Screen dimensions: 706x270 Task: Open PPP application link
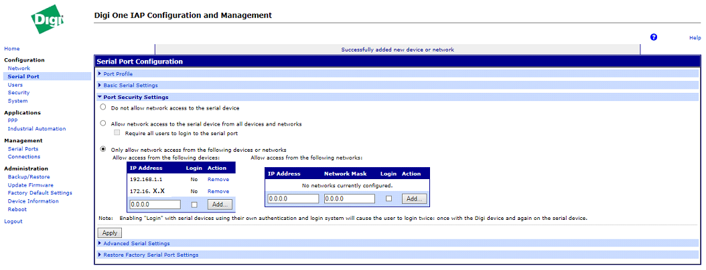click(13, 120)
